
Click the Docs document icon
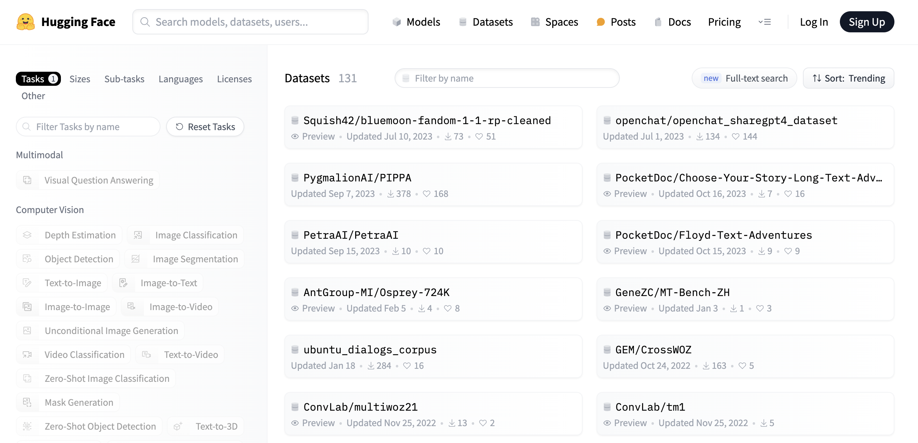658,22
